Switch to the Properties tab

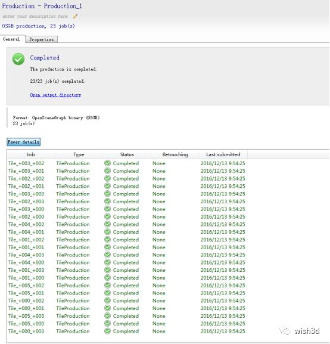(x=42, y=39)
